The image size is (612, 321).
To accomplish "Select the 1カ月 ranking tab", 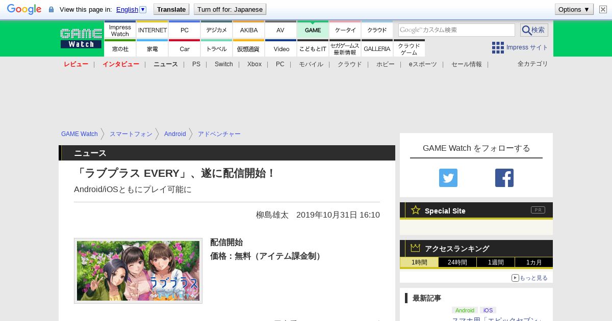I will 534,262.
